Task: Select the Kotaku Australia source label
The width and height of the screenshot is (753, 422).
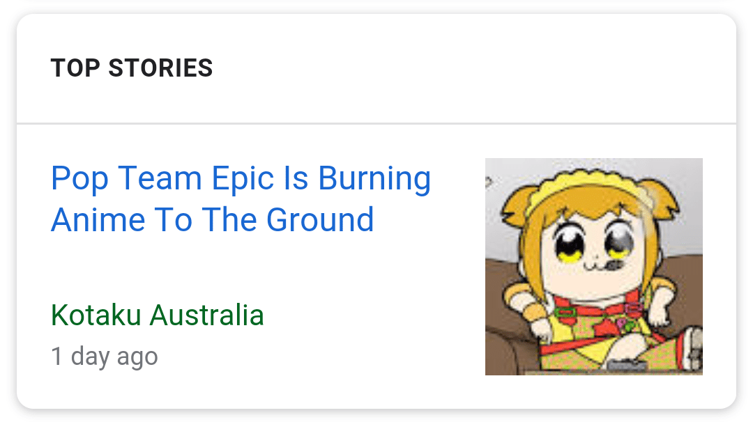Action: point(158,315)
